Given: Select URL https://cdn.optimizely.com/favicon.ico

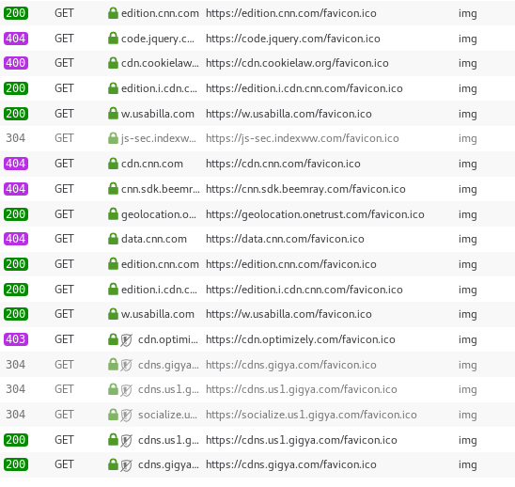Looking at the screenshot, I should pos(301,339).
